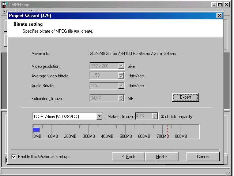This screenshot has width=234, height=176.
Task: Open the Video resolution dropdown
Action: pos(121,66)
